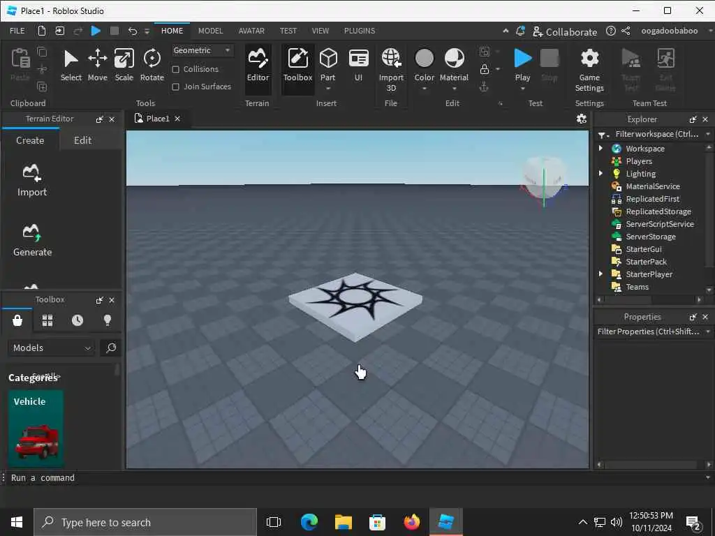Click the Collaborate button
715x536 pixels.
click(x=564, y=32)
